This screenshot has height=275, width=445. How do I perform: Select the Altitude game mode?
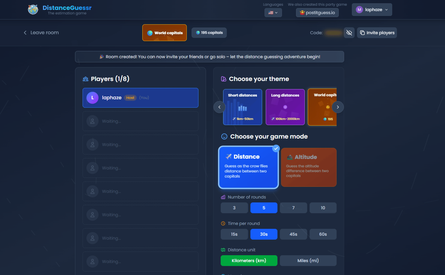coord(309,167)
